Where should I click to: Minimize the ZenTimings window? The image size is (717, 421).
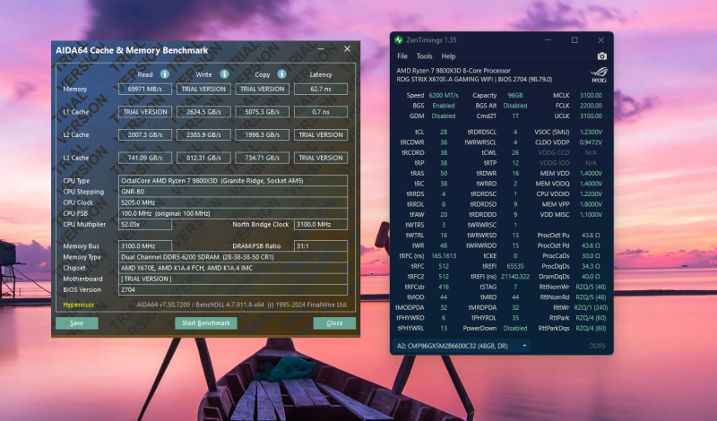click(x=549, y=40)
